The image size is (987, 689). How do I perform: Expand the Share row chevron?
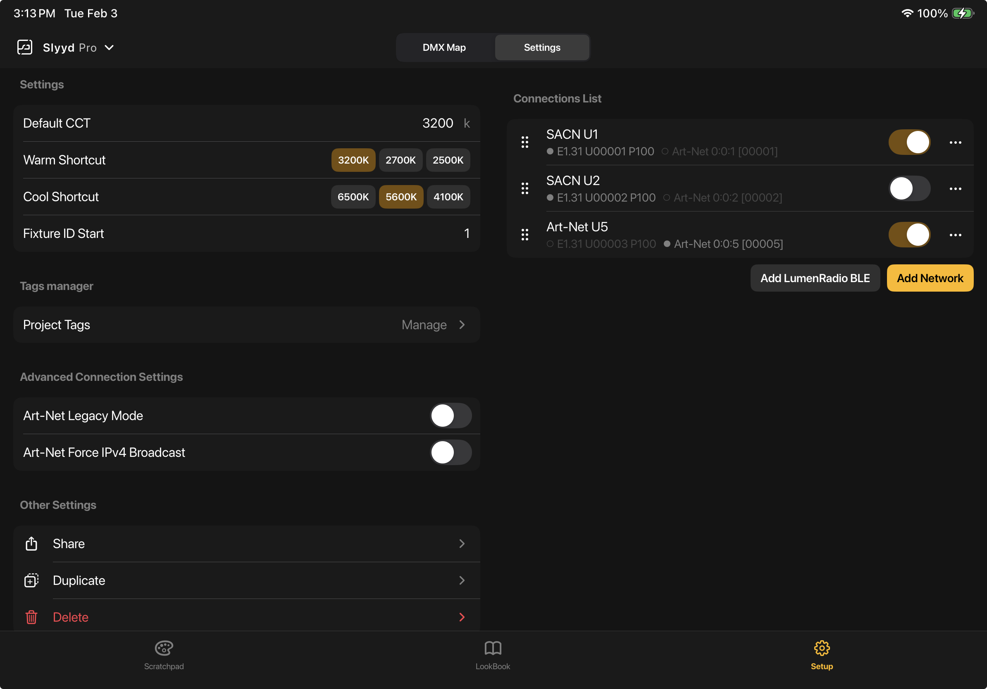point(462,543)
